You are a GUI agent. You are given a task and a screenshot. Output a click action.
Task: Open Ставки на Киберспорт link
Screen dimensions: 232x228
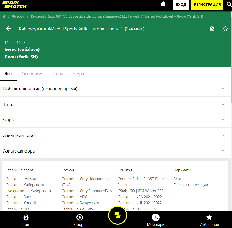pos(25,185)
